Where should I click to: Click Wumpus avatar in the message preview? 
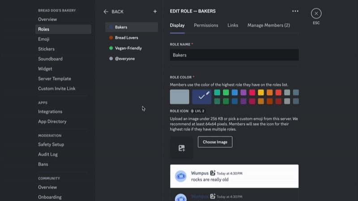pos(181,176)
